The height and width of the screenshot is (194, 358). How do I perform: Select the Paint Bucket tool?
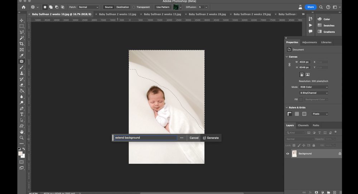pos(21,91)
